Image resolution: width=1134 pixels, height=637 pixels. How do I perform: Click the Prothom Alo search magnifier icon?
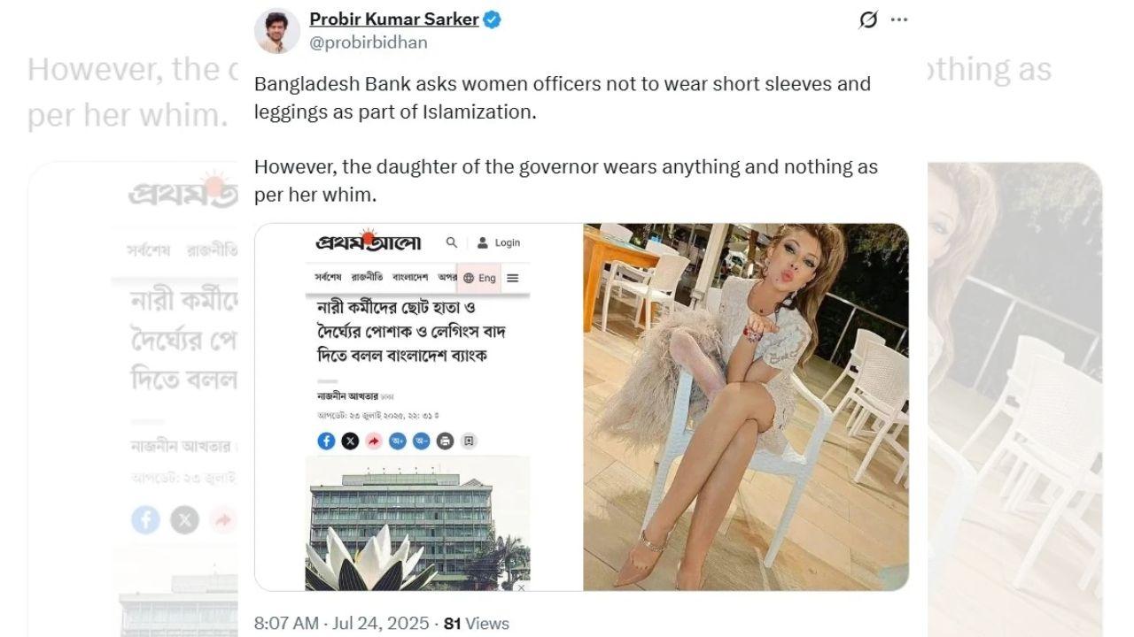(x=452, y=242)
